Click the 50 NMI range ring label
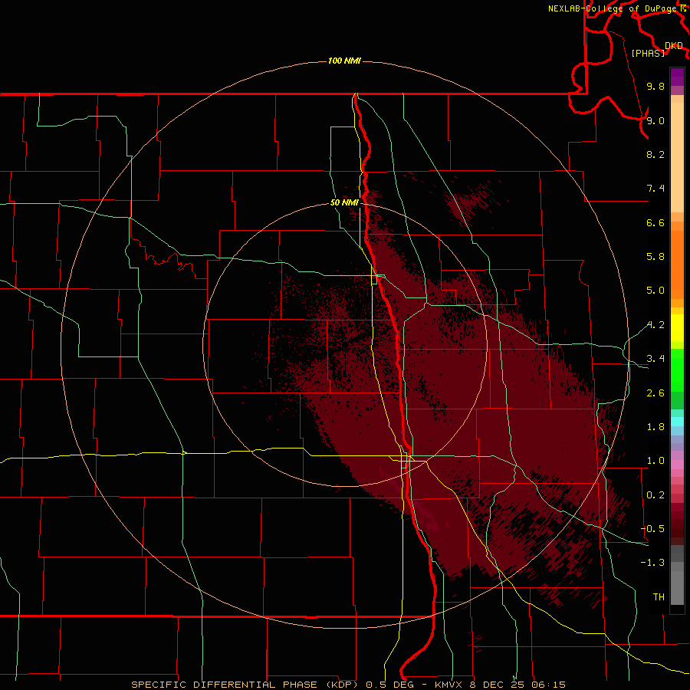This screenshot has width=690, height=690. coord(344,202)
